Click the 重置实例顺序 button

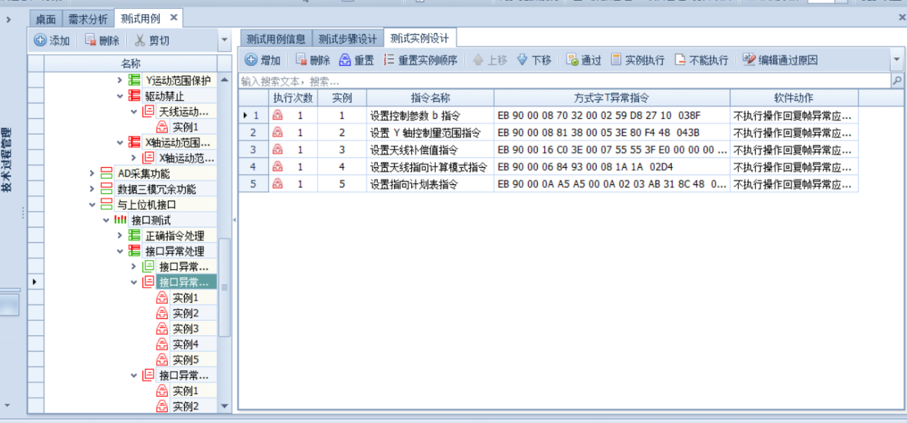[420, 60]
